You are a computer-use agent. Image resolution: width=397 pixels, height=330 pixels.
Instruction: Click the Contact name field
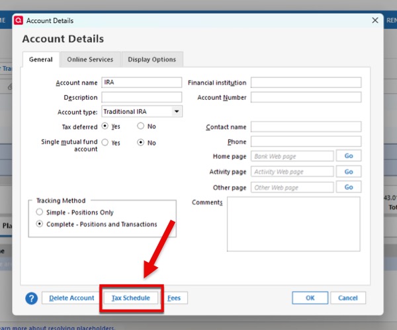(306, 126)
